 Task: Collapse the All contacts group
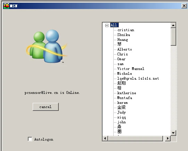point(107,25)
